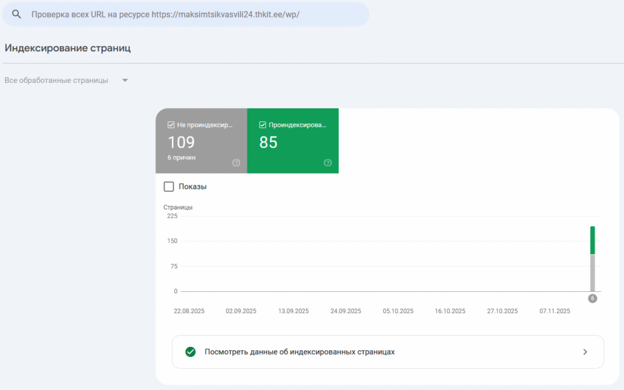Select the green card showing 85 pages
Screen dimensions: 624x390
[x=292, y=143]
